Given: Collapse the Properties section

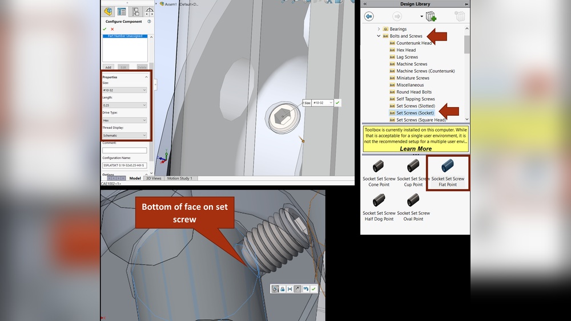Looking at the screenshot, I should 146,77.
